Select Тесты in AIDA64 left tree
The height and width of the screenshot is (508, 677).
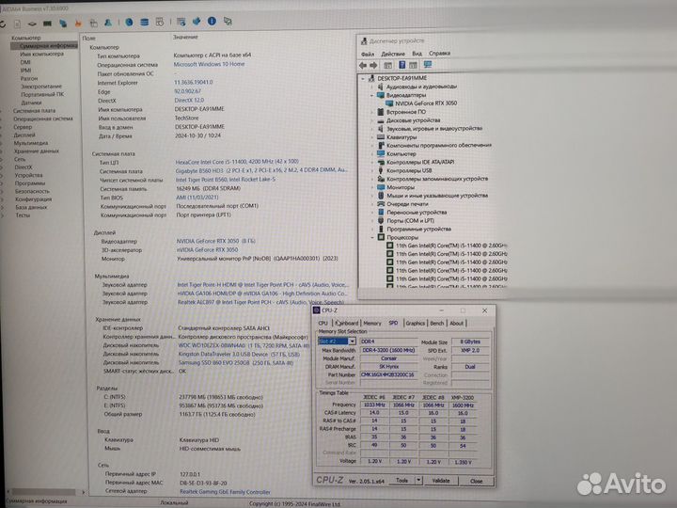point(23,215)
